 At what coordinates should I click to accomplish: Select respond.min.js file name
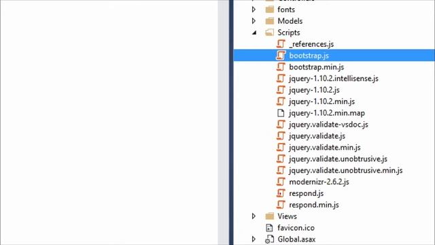(314, 205)
